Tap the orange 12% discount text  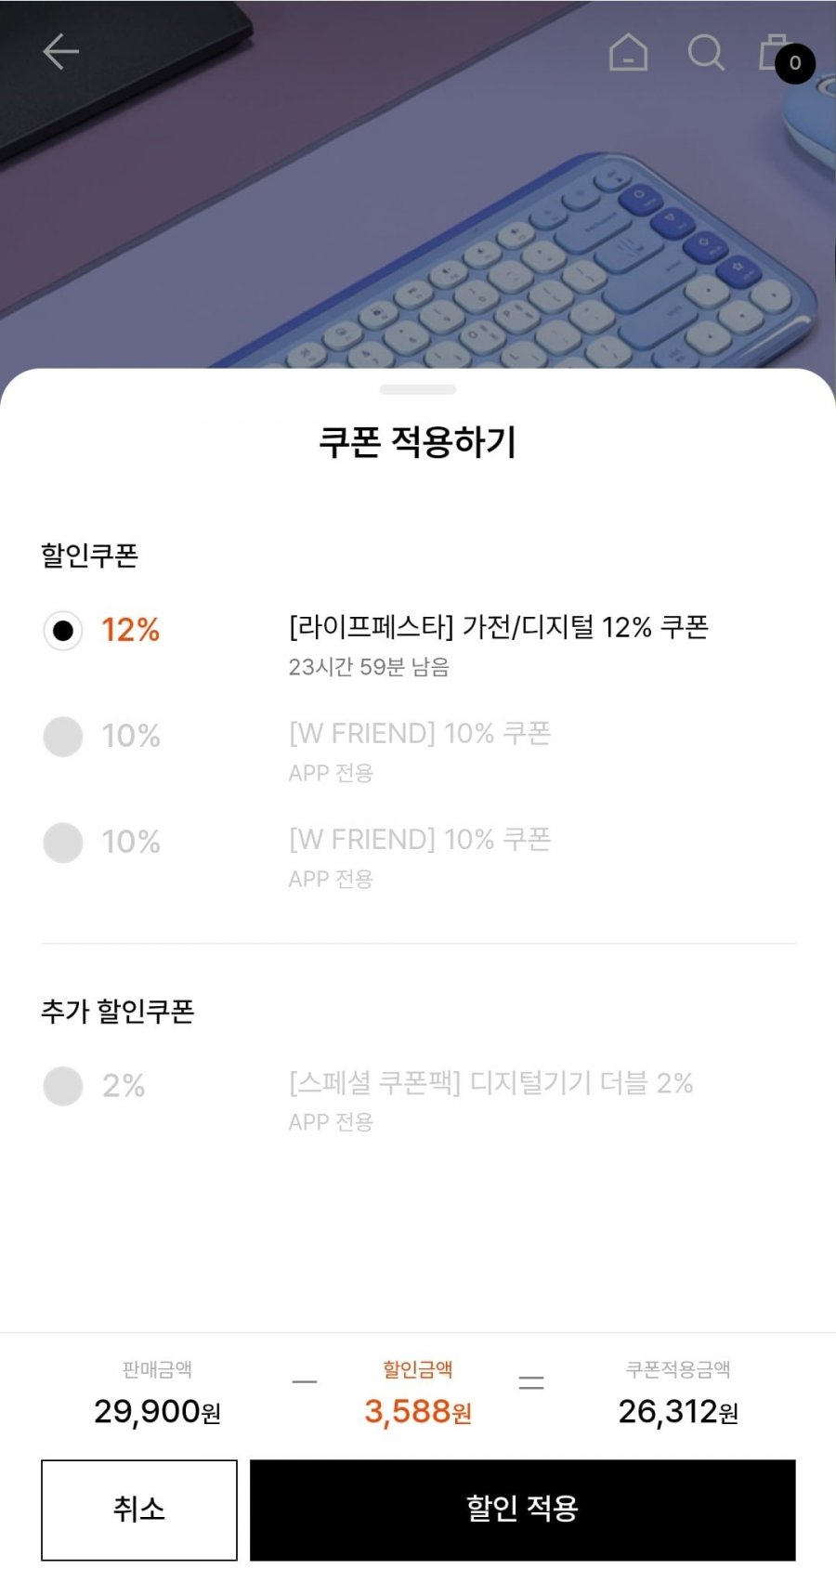[130, 630]
